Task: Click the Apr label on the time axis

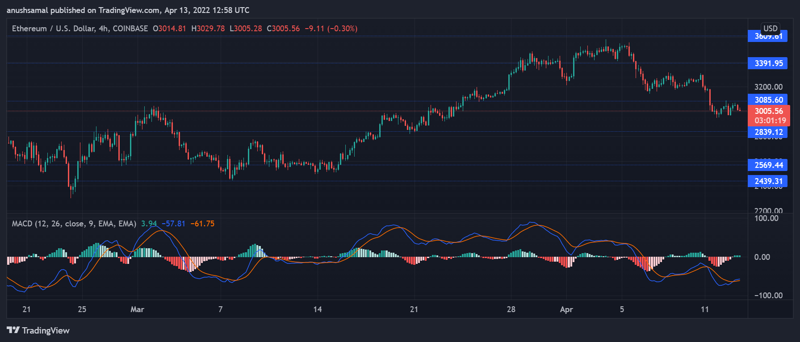Action: point(566,309)
